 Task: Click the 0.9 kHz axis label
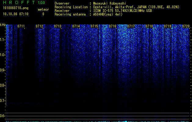[x=2, y=70]
